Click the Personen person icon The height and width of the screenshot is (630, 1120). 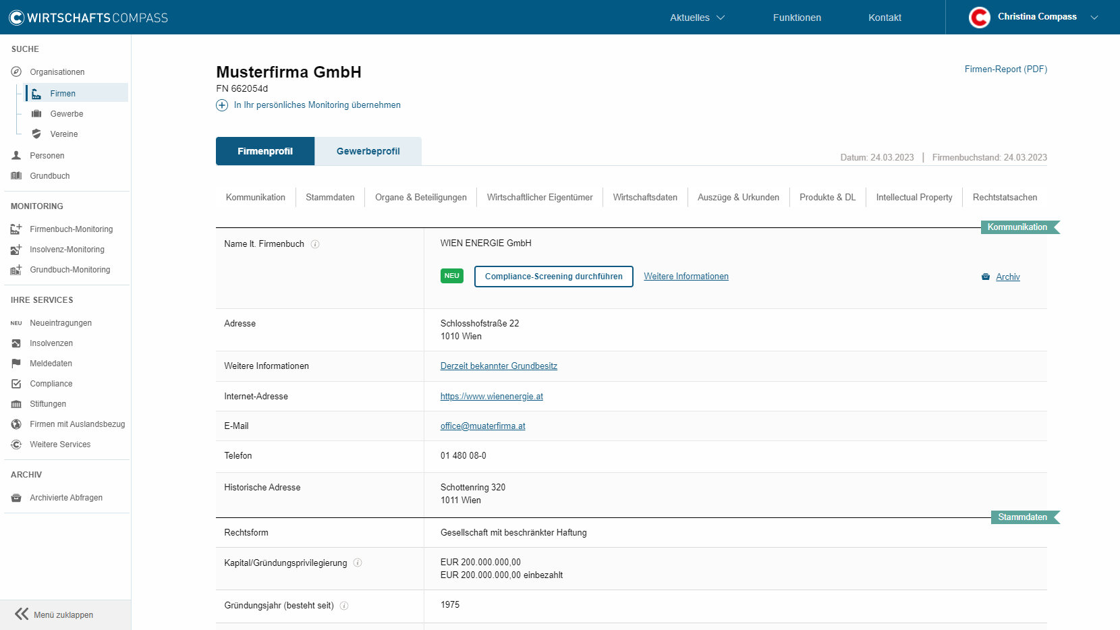tap(16, 155)
